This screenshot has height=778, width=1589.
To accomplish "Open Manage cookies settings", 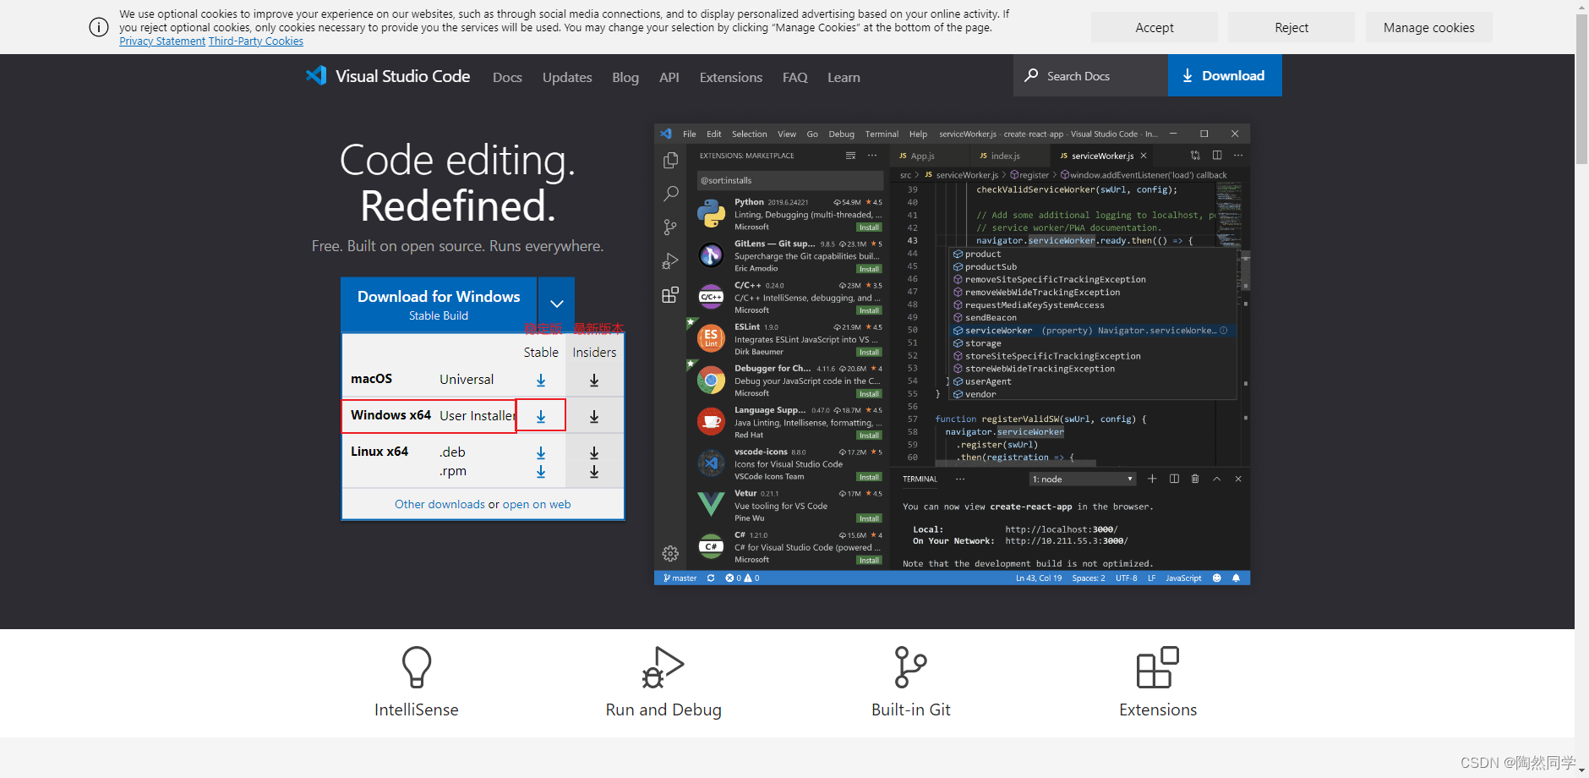I will pos(1428,27).
